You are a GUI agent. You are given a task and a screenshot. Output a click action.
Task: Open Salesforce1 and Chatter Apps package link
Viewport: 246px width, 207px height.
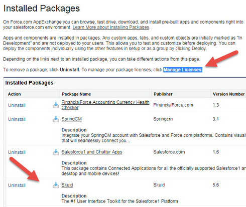92,152
